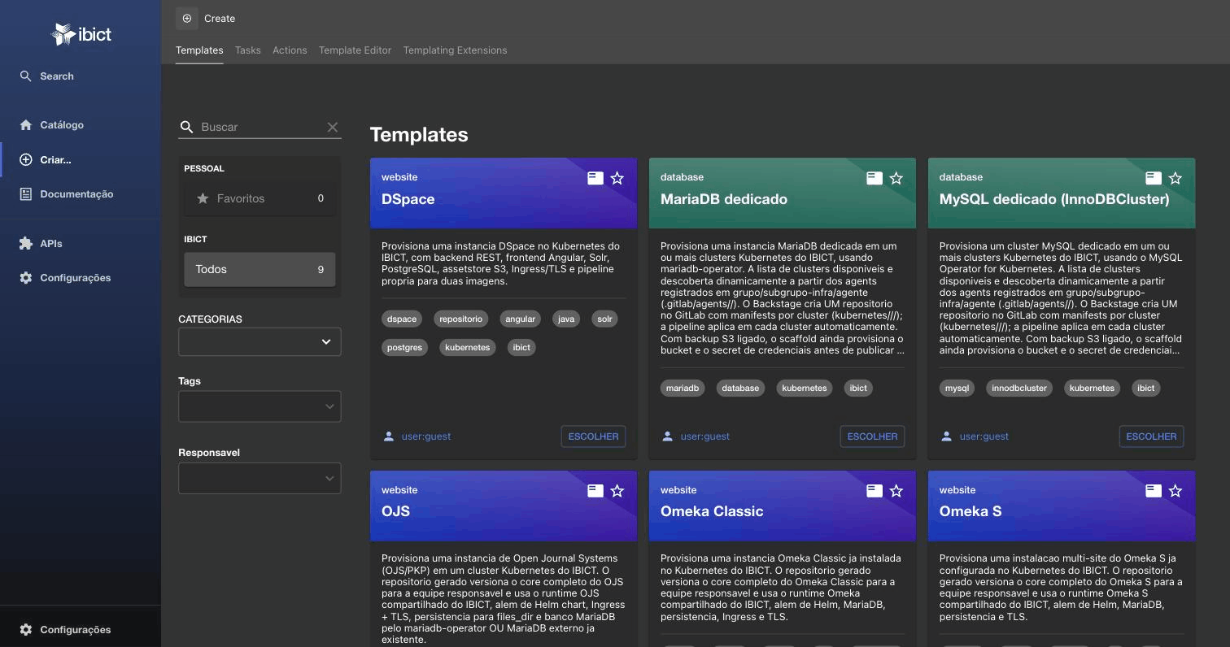Clear the Buscar field with X
1230x647 pixels.
pyautogui.click(x=332, y=127)
